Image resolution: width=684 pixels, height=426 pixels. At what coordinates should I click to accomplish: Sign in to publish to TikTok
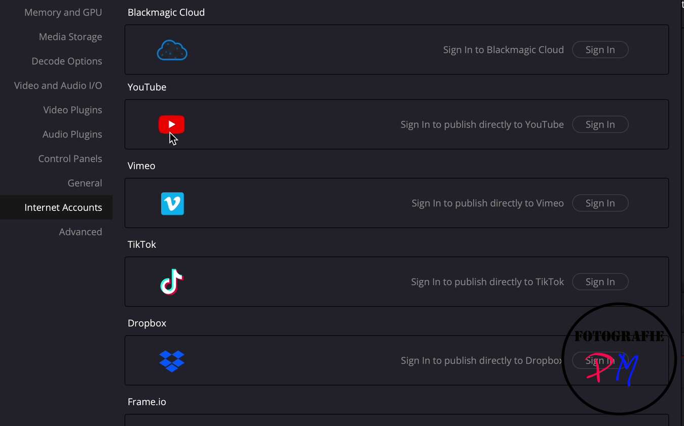coord(600,282)
